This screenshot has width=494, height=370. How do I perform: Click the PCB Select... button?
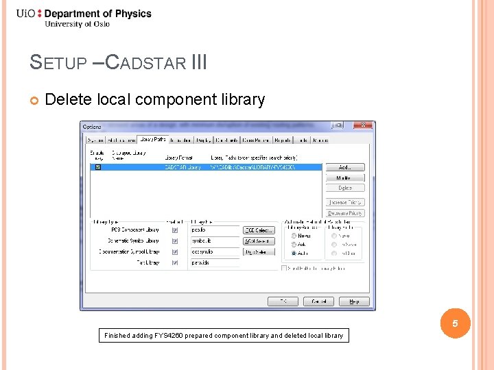click(259, 230)
